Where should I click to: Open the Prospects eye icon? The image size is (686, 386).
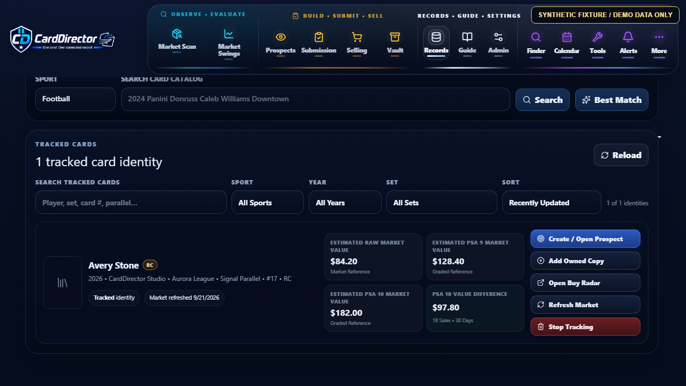[280, 37]
